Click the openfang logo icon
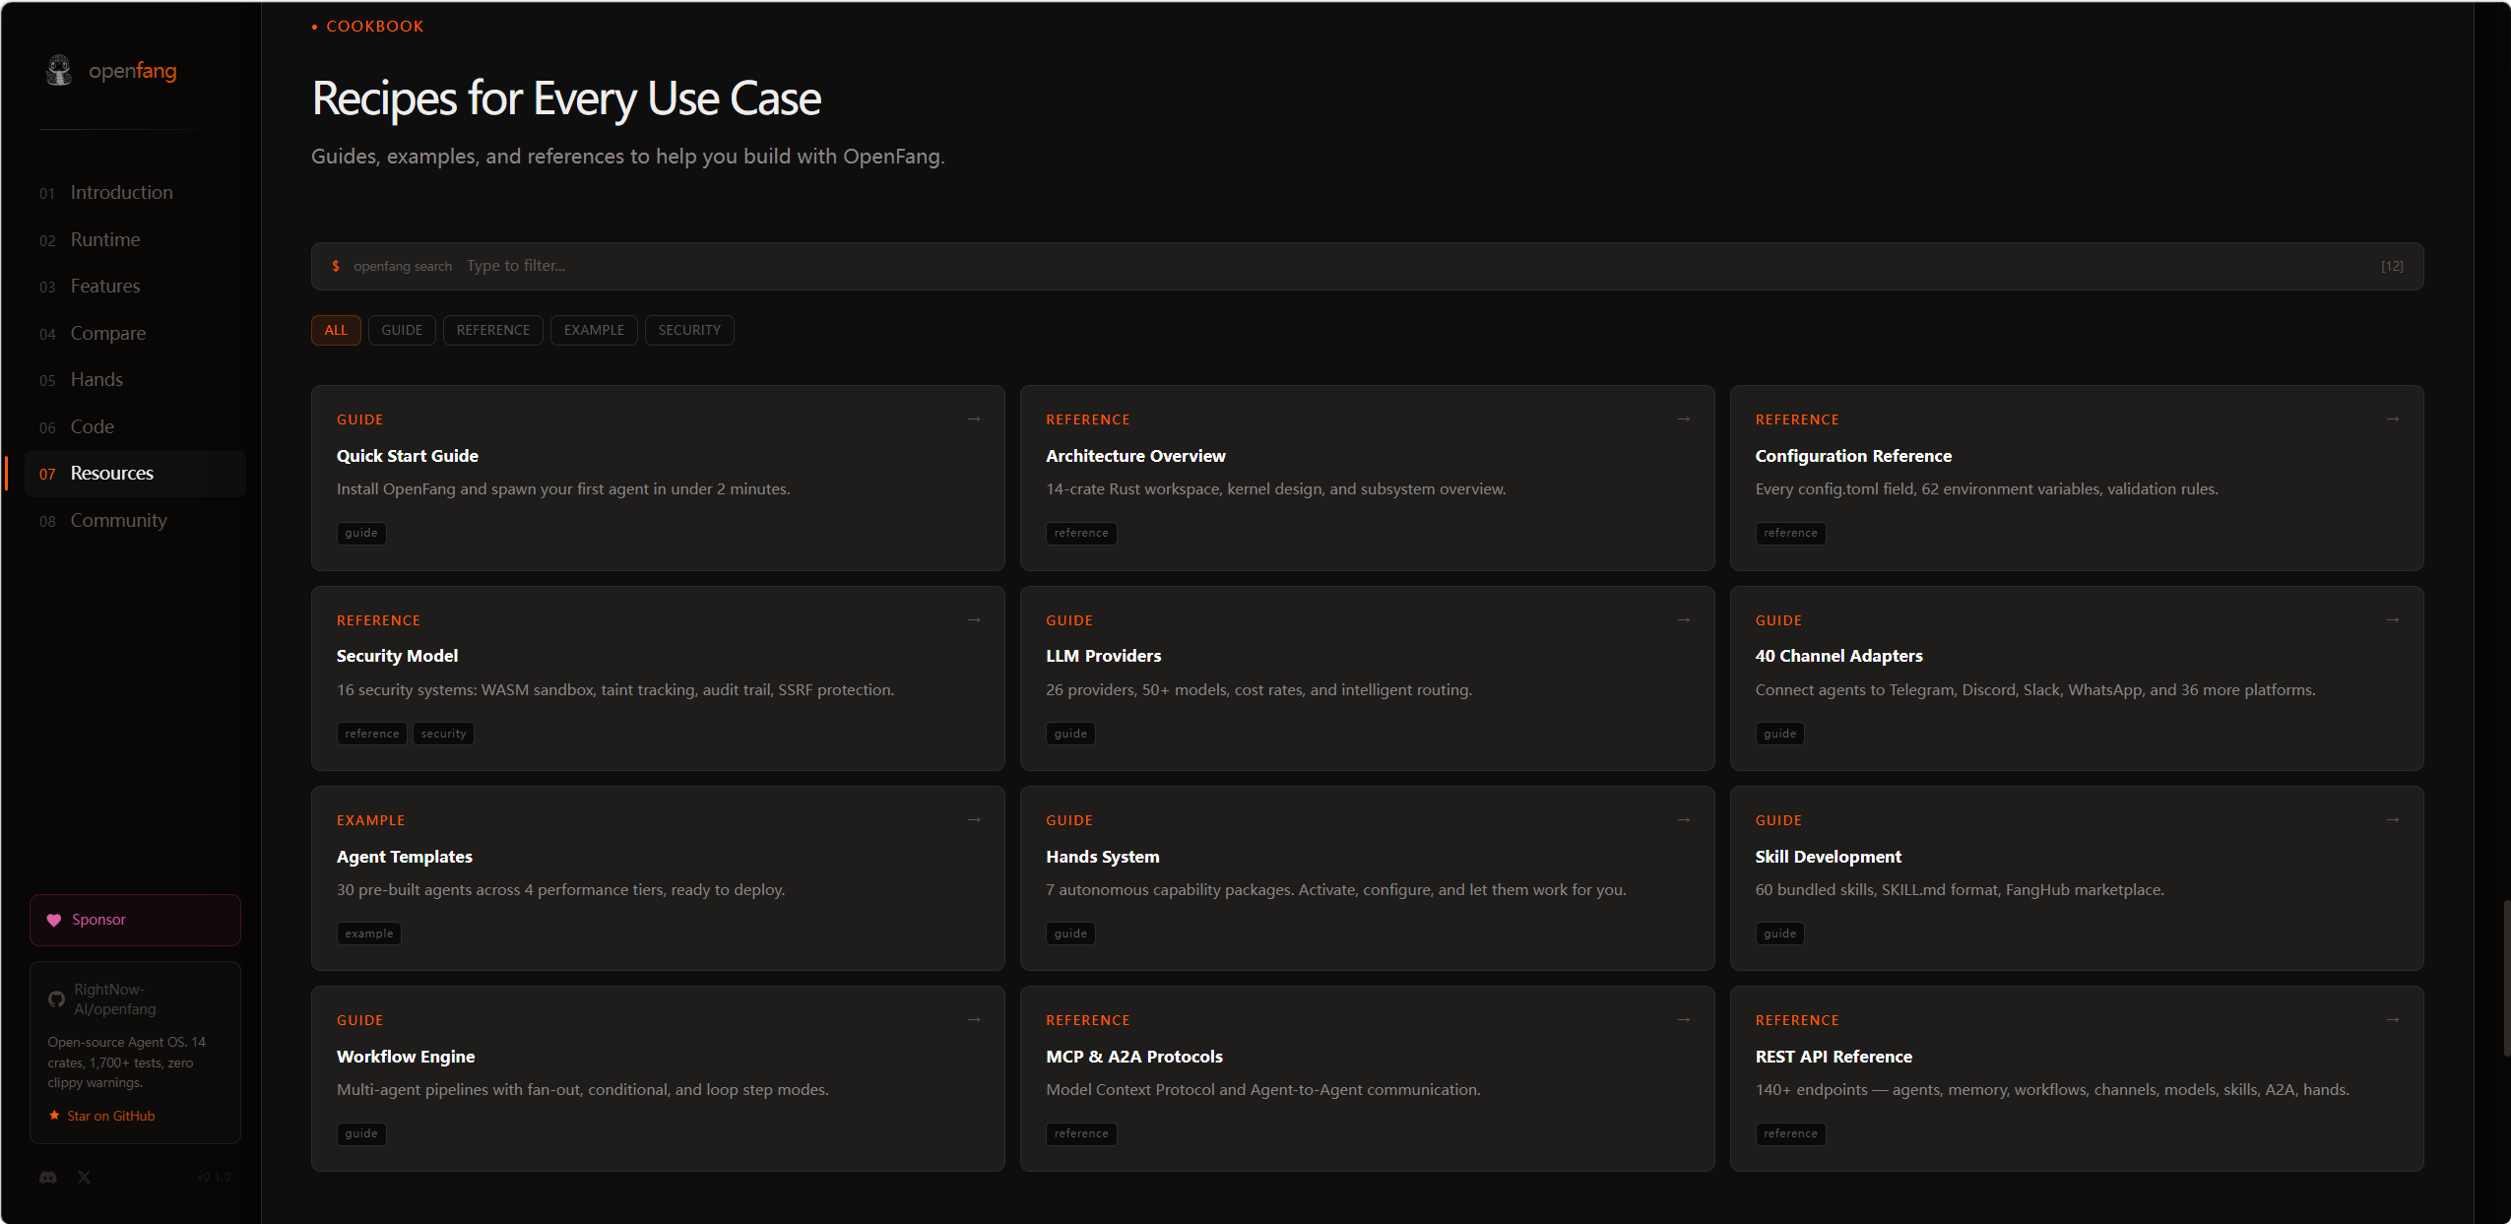The image size is (2511, 1224). click(59, 70)
